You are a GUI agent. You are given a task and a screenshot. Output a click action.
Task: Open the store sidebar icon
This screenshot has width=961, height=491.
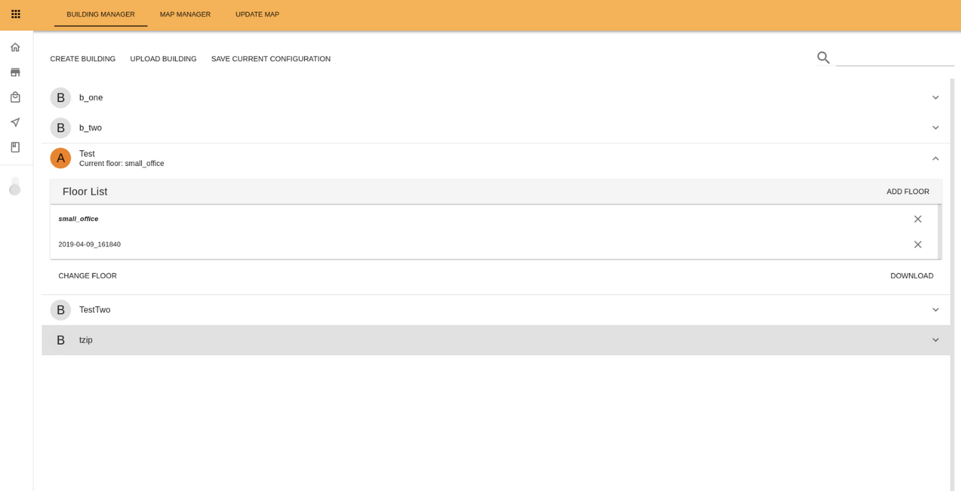pyautogui.click(x=15, y=72)
